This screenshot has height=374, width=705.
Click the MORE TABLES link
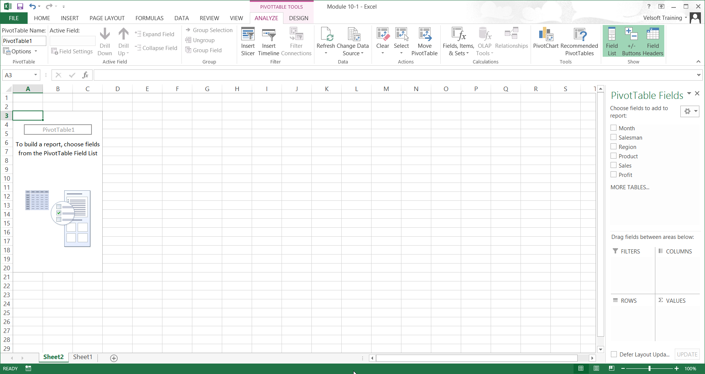(630, 187)
